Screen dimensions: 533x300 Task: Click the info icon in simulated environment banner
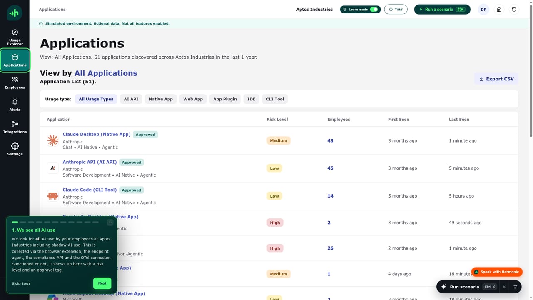click(x=41, y=24)
